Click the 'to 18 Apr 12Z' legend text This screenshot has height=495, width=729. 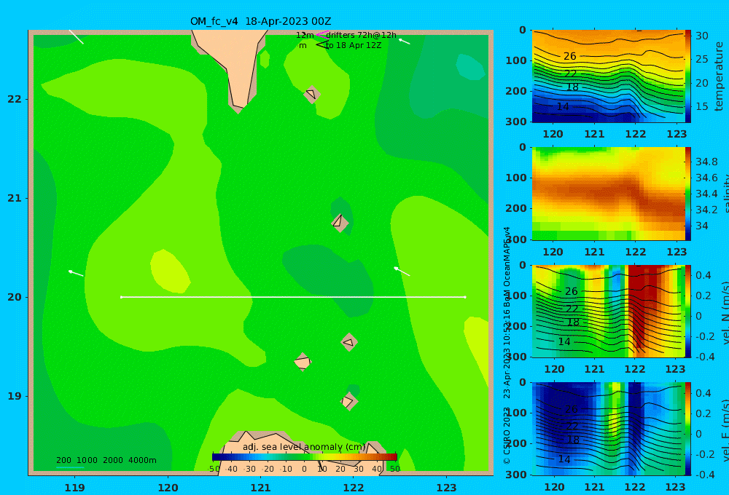[x=354, y=45]
